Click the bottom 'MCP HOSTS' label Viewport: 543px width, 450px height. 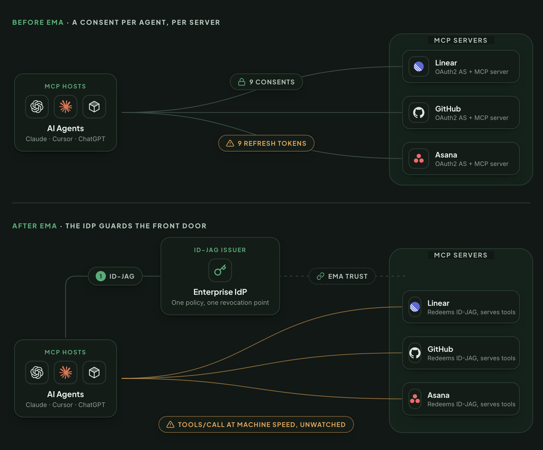point(65,352)
